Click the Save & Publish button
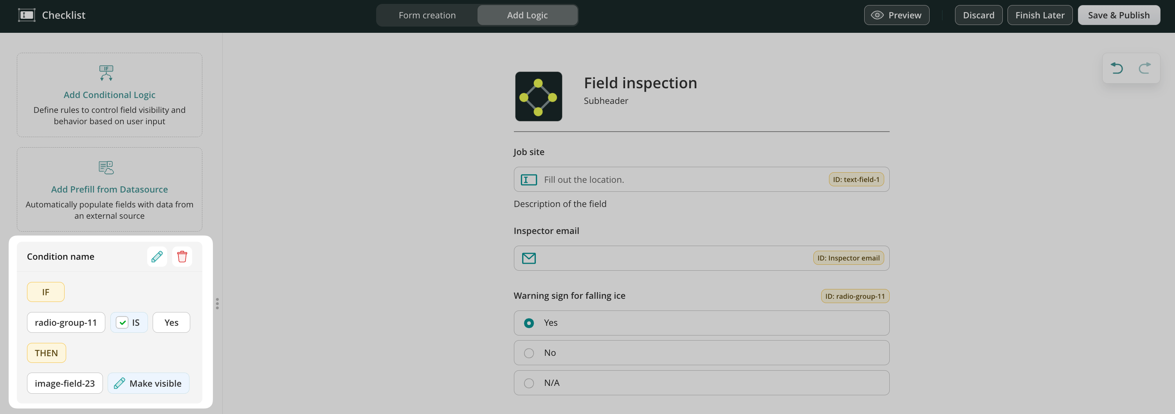The width and height of the screenshot is (1175, 414). click(x=1118, y=15)
